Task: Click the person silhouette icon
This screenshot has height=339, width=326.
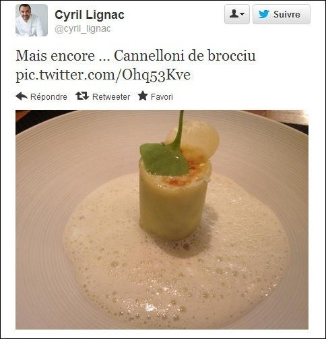Action: point(234,14)
